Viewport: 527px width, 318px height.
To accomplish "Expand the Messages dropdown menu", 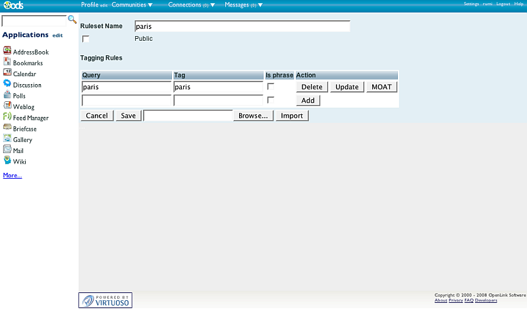I will pyautogui.click(x=243, y=5).
